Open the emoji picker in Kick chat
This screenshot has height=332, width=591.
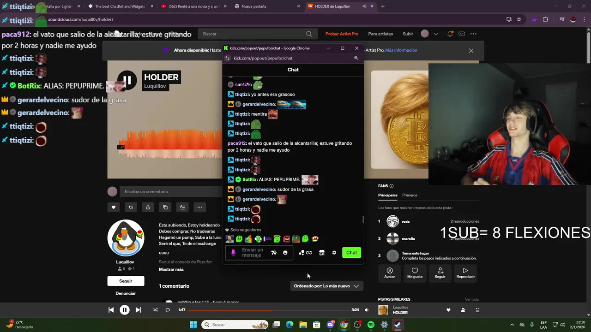point(285,253)
